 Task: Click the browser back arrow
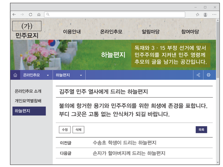click(x=14, y=14)
